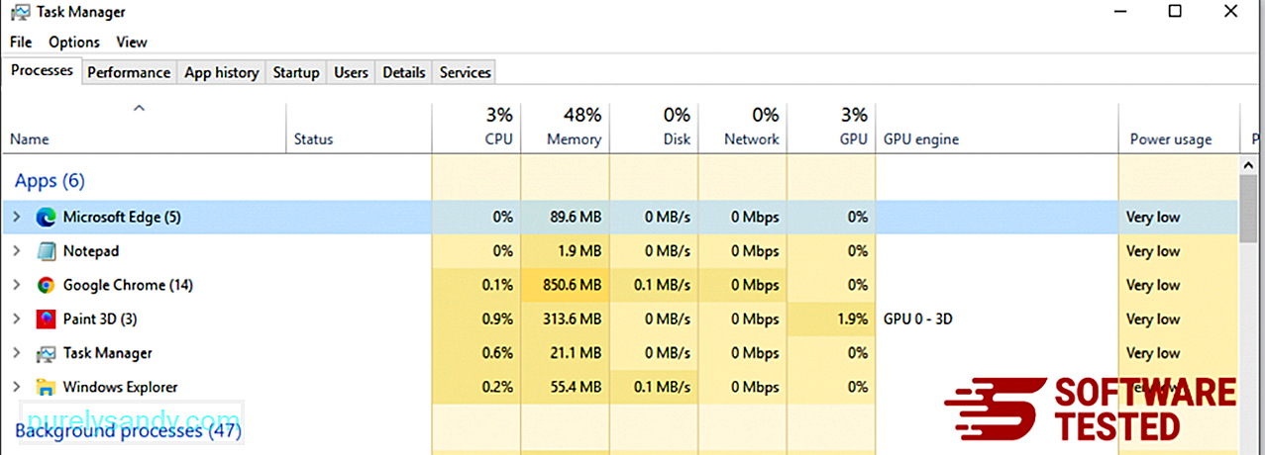
Task: Click Edge's 89.6 MB memory value
Action: pyautogui.click(x=577, y=217)
